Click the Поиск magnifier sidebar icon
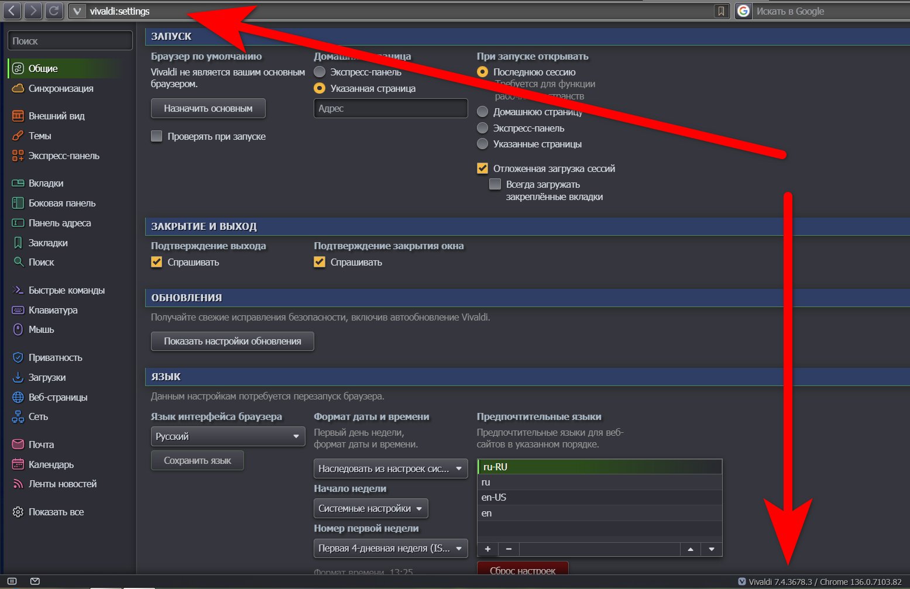 [18, 262]
